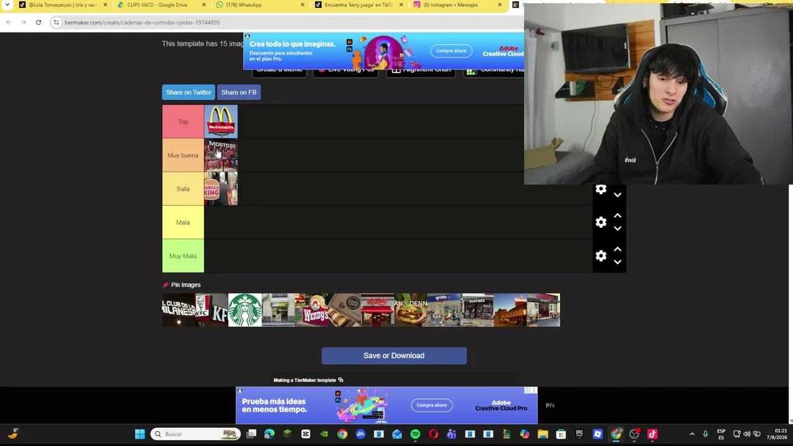
Task: Click Compra ahora in the top Adobe ad
Action: tap(451, 51)
